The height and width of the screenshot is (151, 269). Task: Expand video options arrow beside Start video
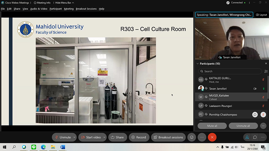click(x=104, y=137)
